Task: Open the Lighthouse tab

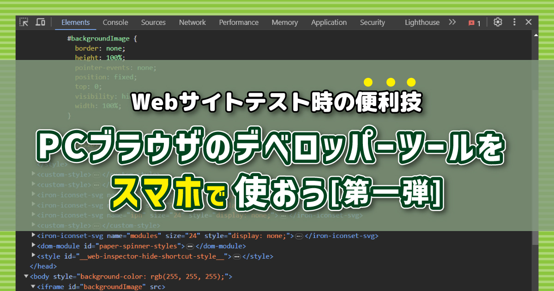Action: 422,22
